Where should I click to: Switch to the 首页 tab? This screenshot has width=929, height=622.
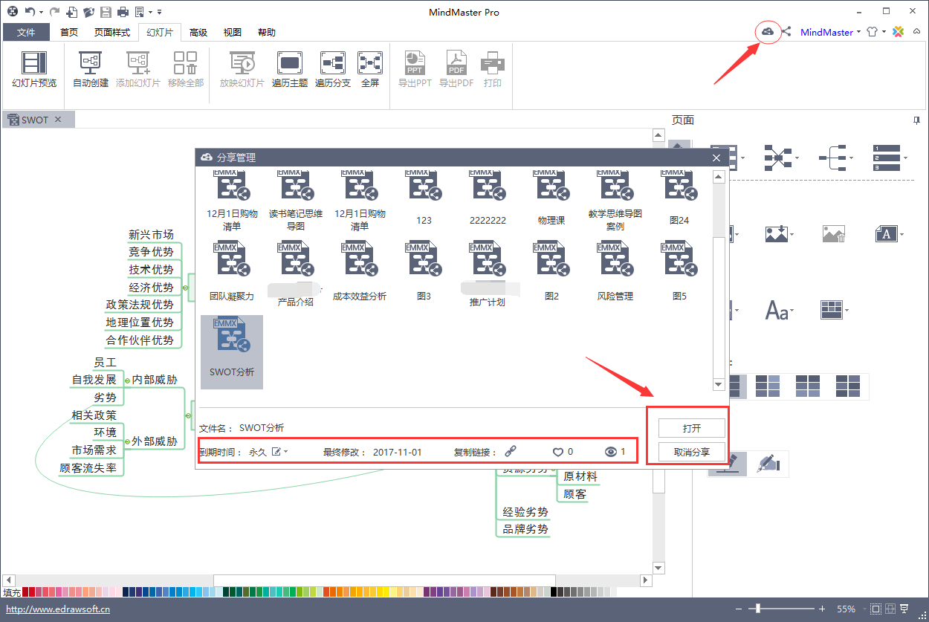pyautogui.click(x=69, y=32)
